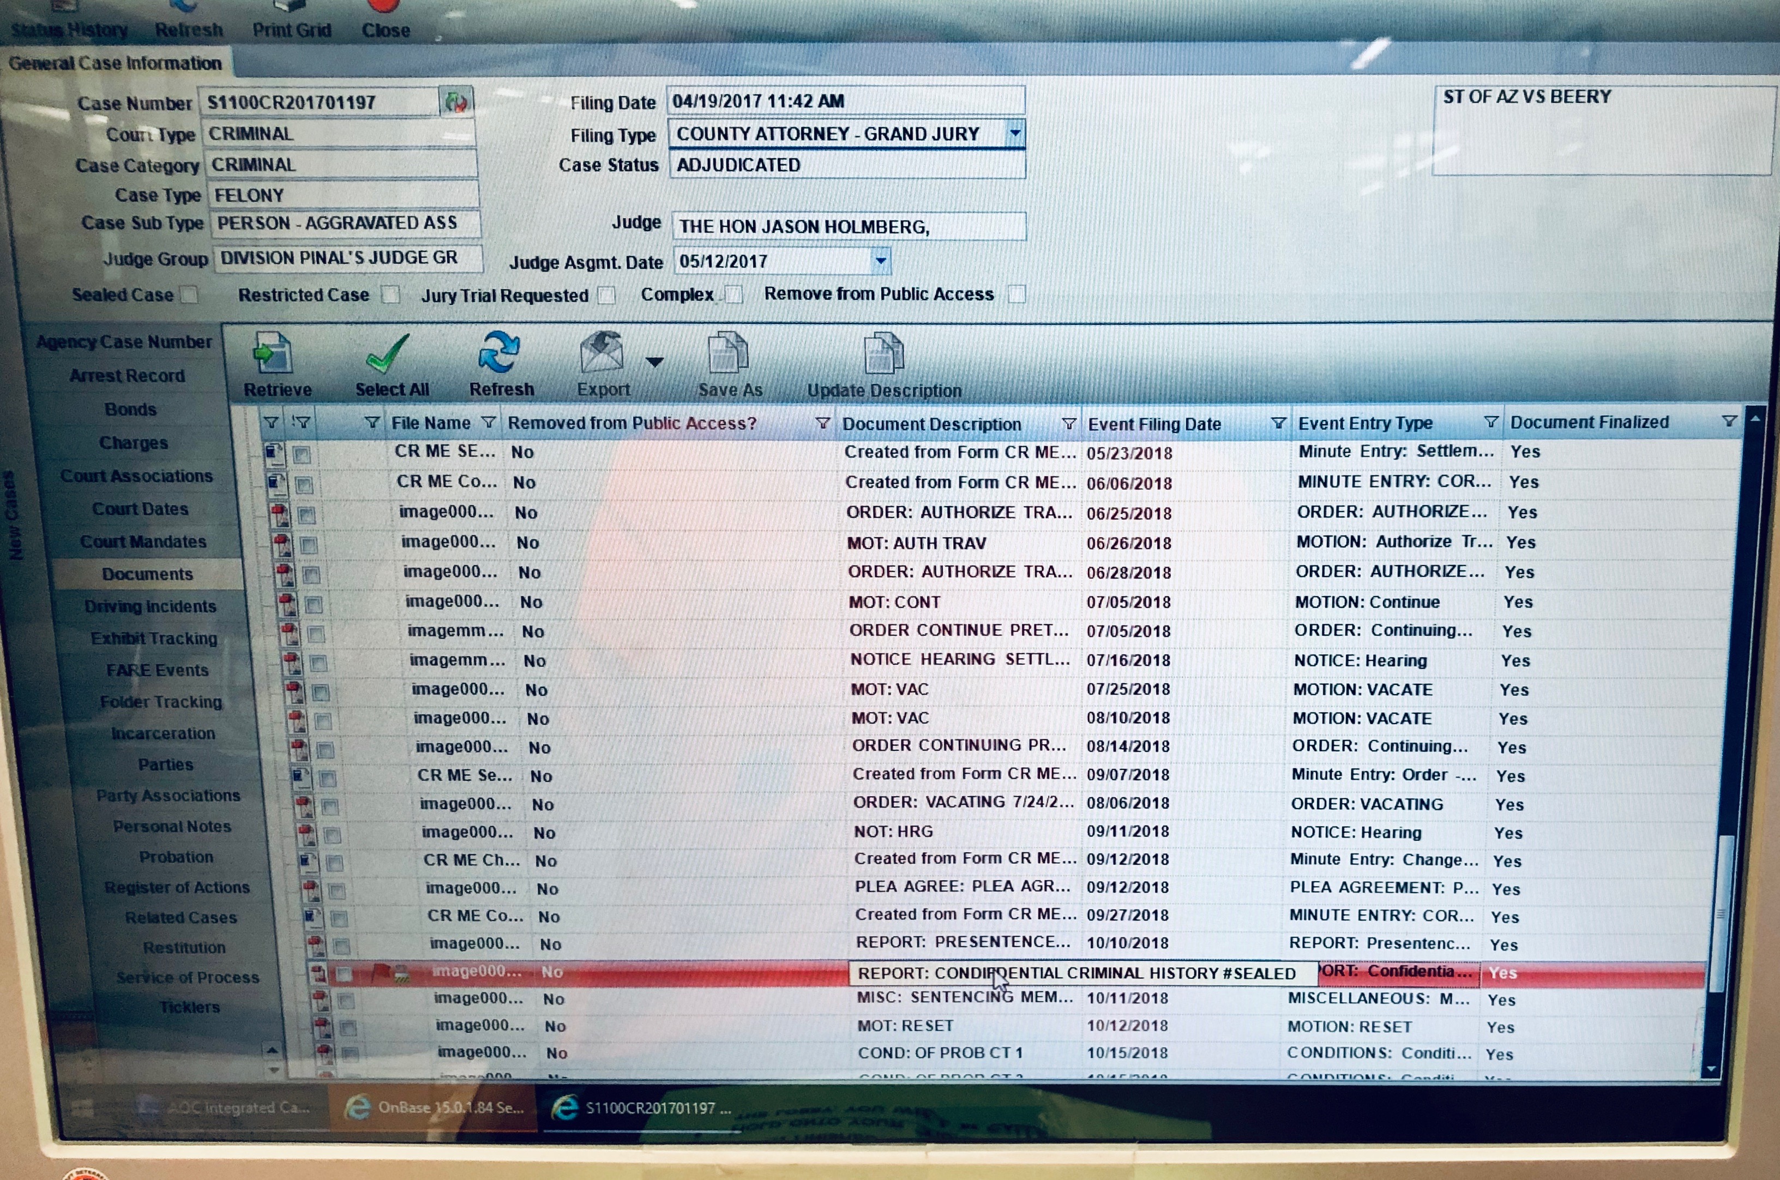This screenshot has width=1780, height=1180.
Task: Enable the Restricted Case checkbox
Action: (x=390, y=294)
